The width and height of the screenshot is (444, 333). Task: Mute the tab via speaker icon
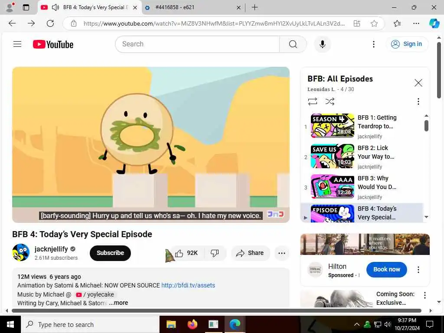(55, 7)
